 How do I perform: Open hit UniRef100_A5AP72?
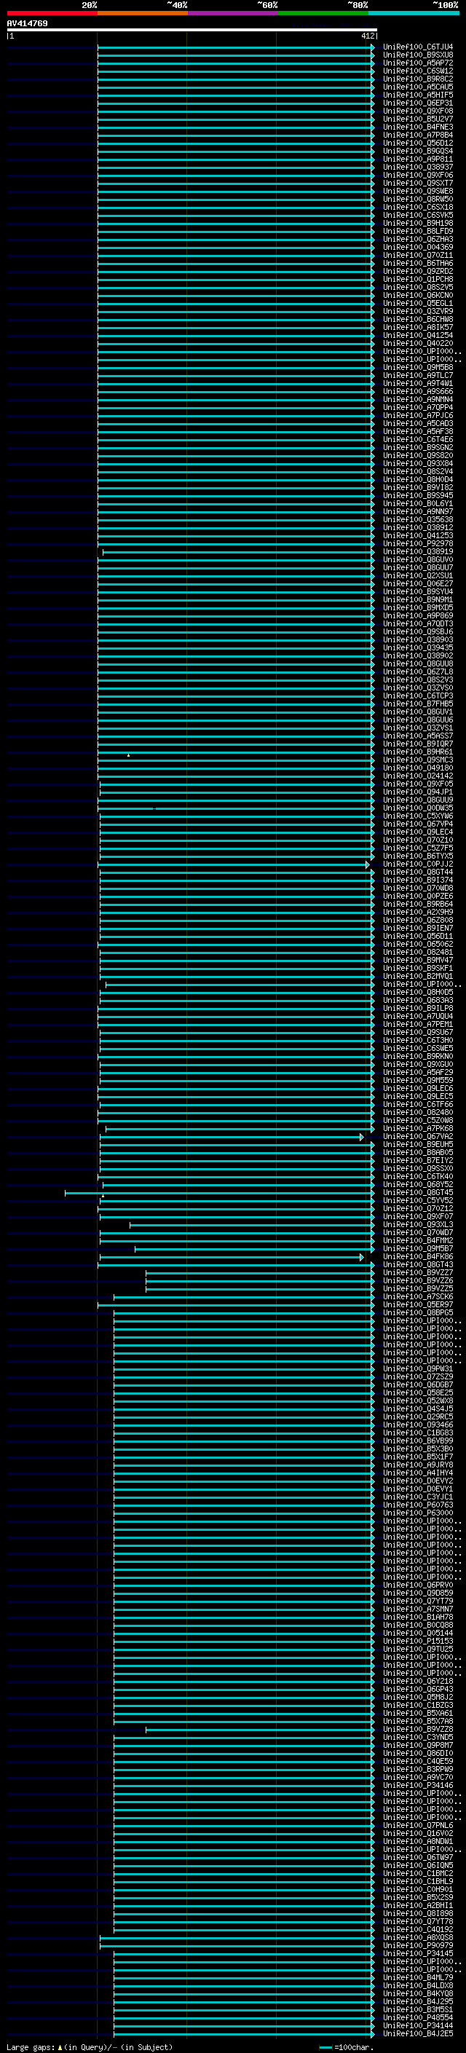click(x=417, y=63)
